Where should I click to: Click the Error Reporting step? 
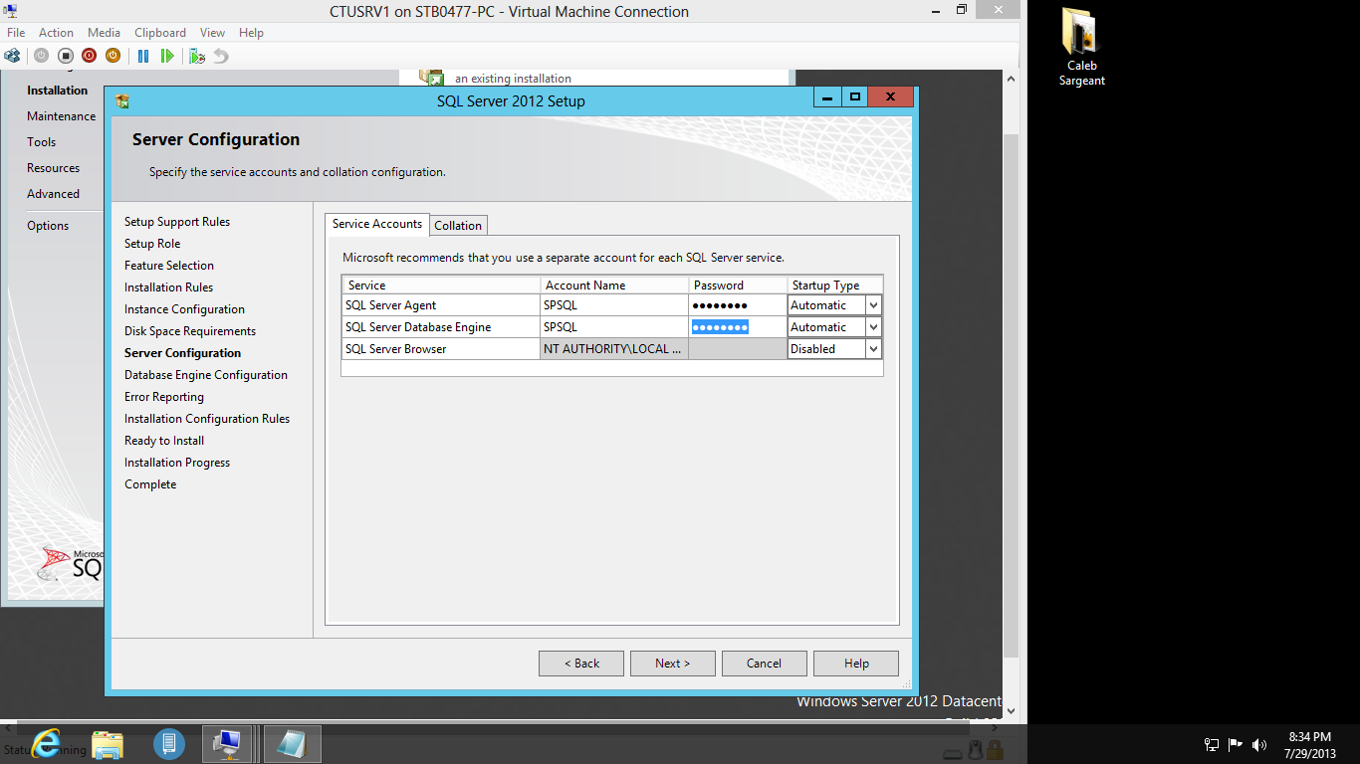point(164,397)
